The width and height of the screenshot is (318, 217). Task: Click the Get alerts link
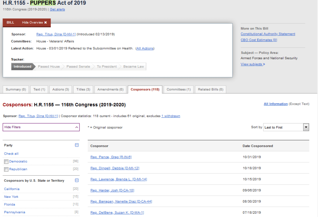57,9
